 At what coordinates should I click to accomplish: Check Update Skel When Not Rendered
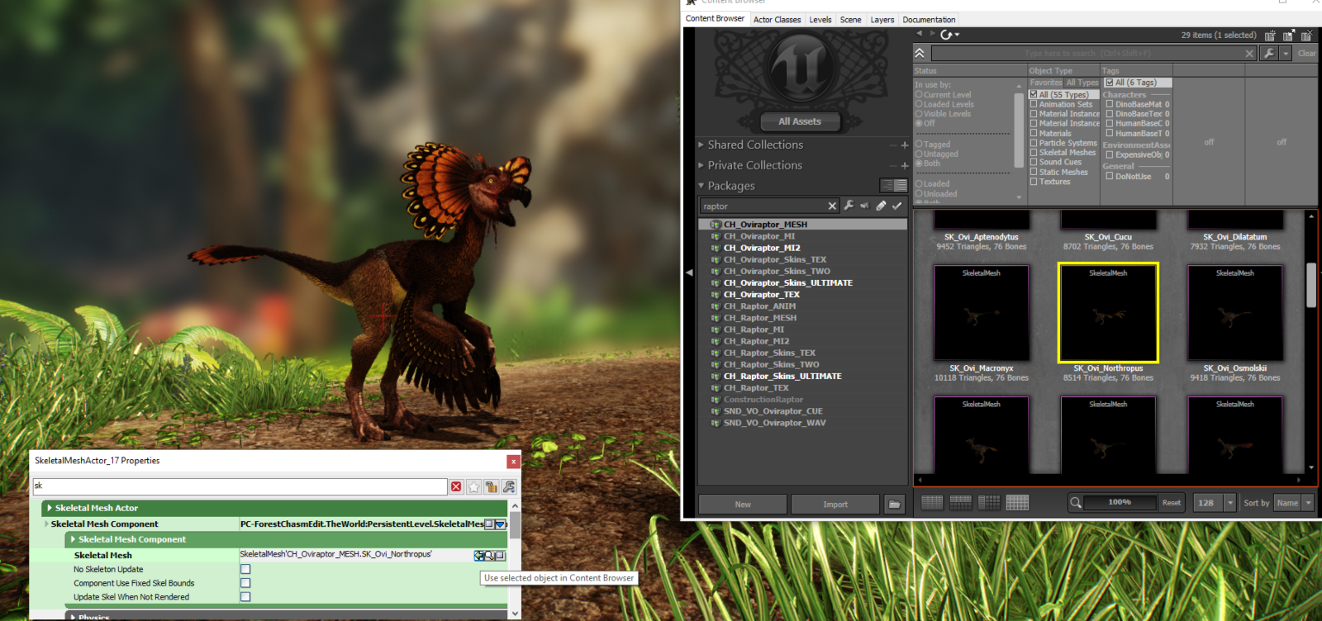click(245, 596)
